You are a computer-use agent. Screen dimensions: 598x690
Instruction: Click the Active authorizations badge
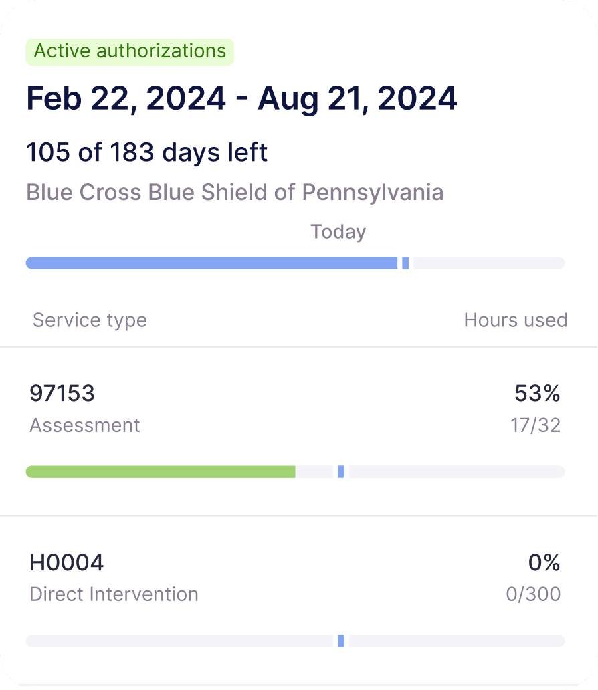pyautogui.click(x=130, y=52)
